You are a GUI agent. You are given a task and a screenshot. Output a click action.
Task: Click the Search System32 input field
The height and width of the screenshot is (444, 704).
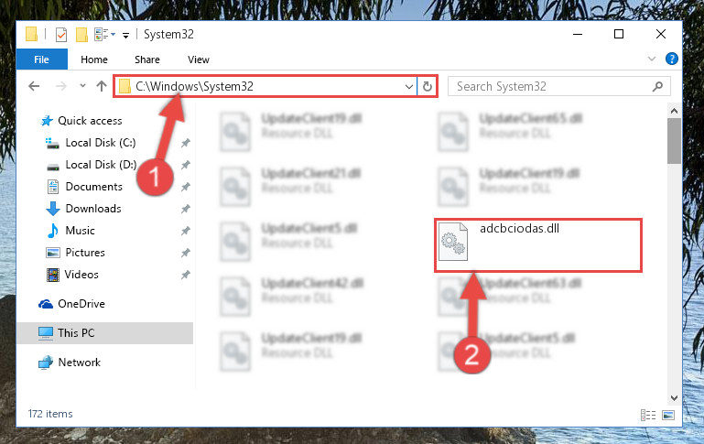tap(552, 86)
